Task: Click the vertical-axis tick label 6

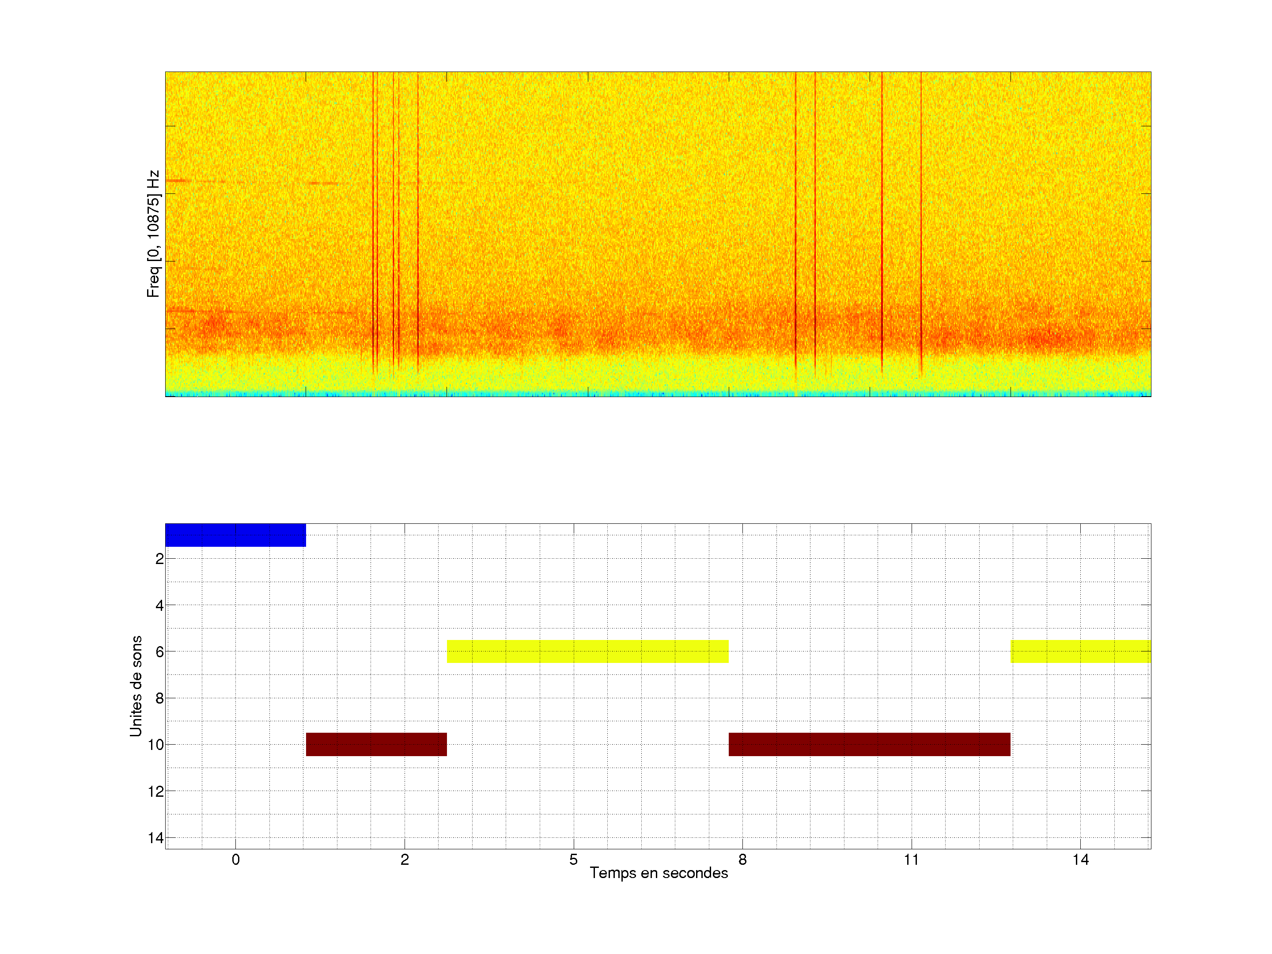Action: [x=159, y=651]
